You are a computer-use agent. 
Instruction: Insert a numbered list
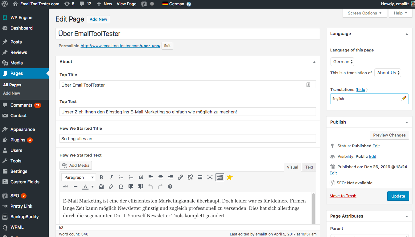(x=131, y=177)
